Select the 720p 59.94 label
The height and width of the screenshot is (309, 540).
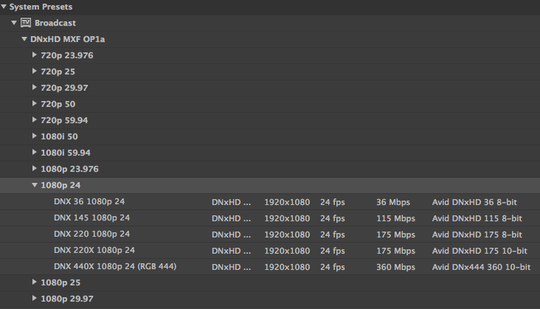tap(64, 120)
